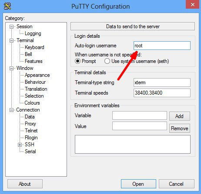Open the Session category
This screenshot has height=194, width=201.
click(24, 26)
